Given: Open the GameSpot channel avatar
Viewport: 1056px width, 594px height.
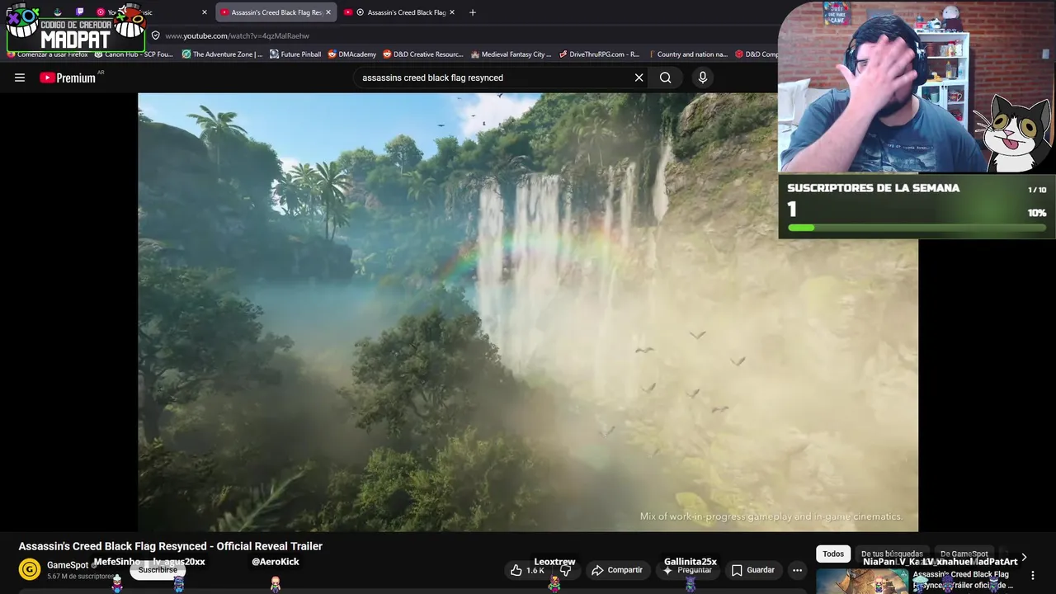Looking at the screenshot, I should [30, 569].
